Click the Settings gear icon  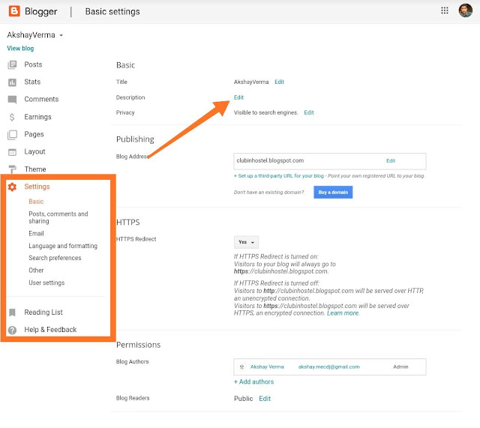12,187
